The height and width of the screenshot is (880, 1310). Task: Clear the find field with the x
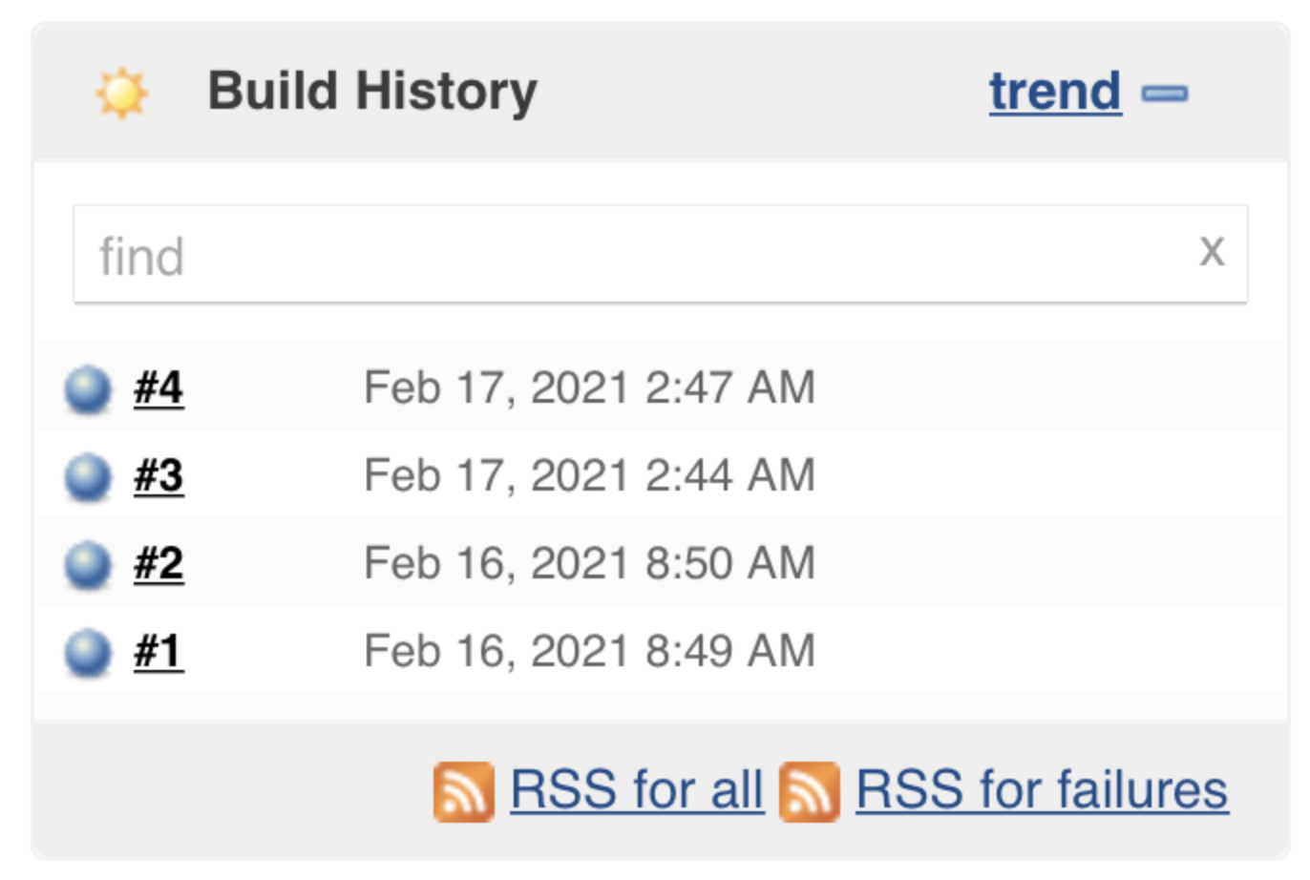point(1212,252)
